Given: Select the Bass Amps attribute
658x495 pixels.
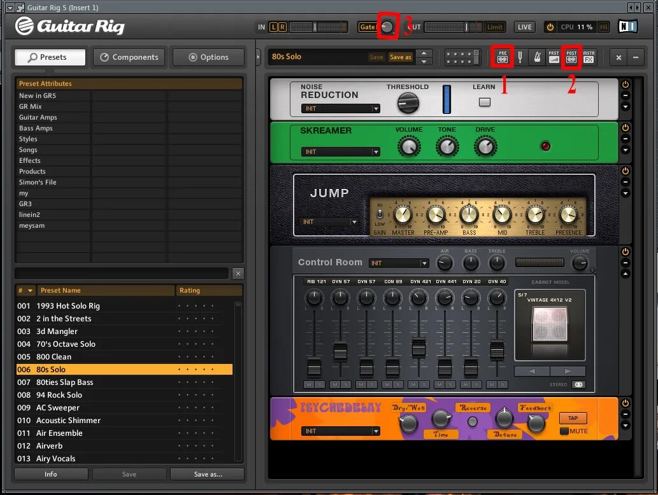Looking at the screenshot, I should 36,129.
